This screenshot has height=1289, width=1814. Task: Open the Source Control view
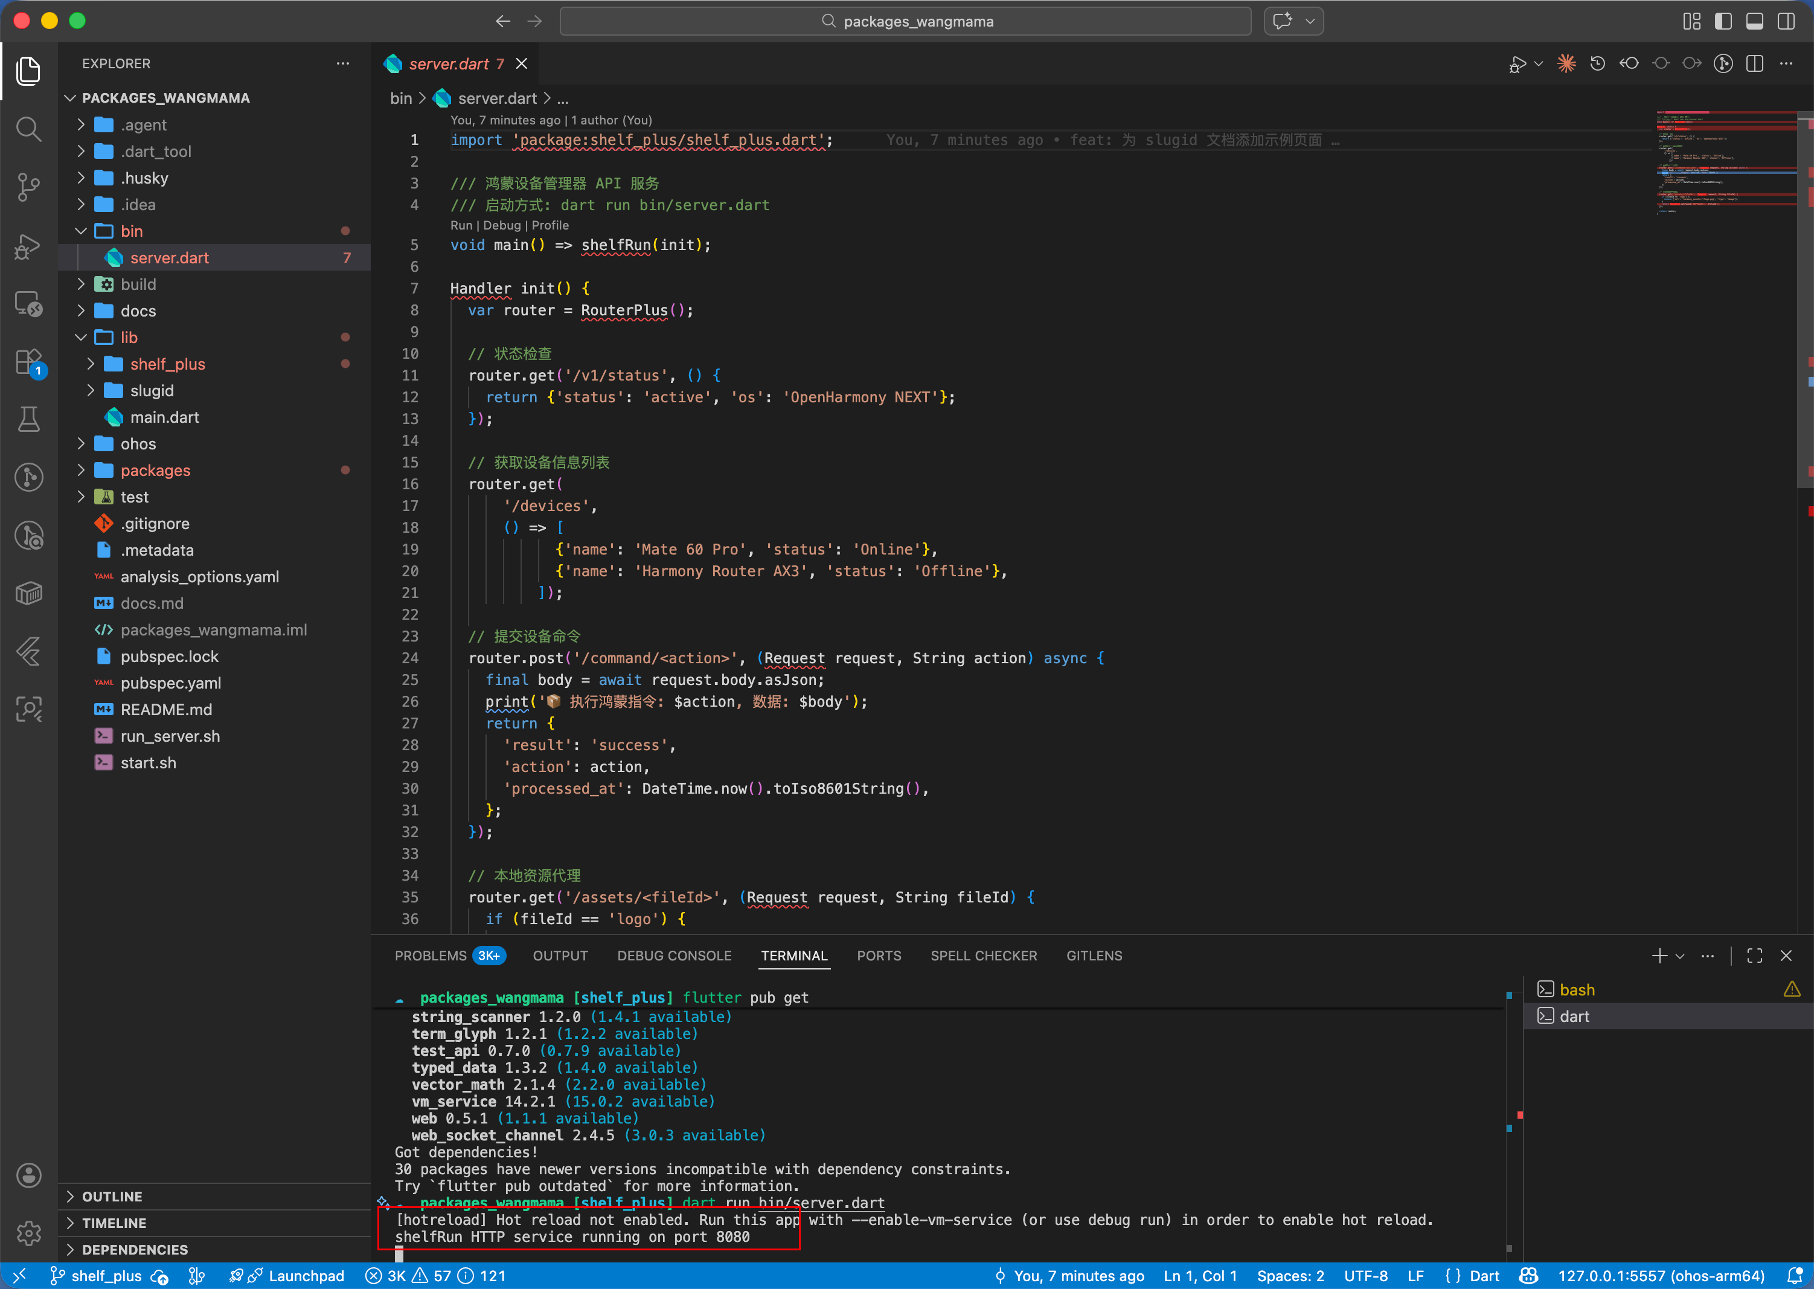click(28, 187)
